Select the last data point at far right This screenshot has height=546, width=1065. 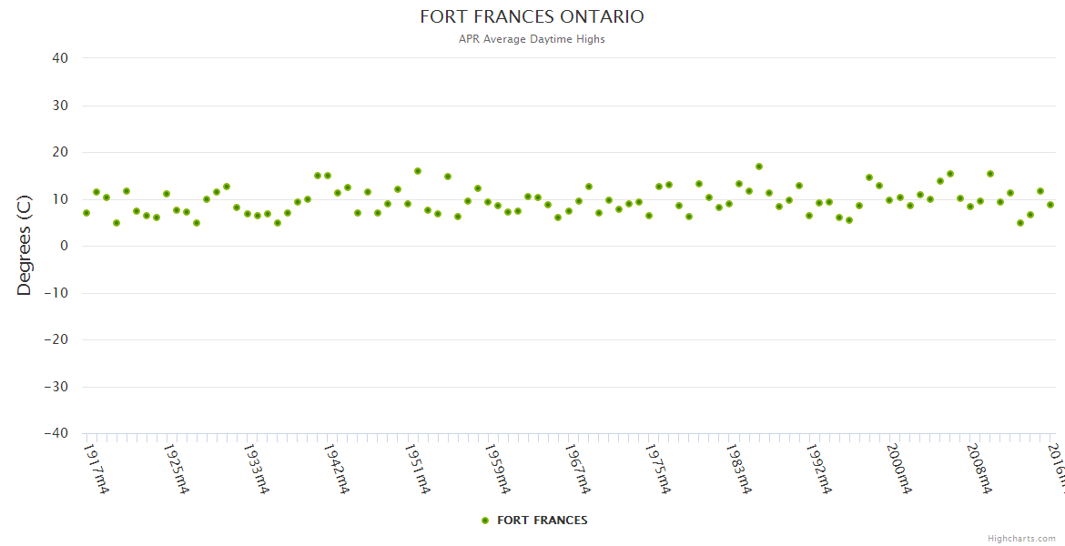click(1050, 205)
